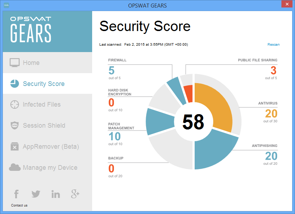295x214 pixels.
Task: Open the Facebook social icon
Action: pyautogui.click(x=16, y=194)
